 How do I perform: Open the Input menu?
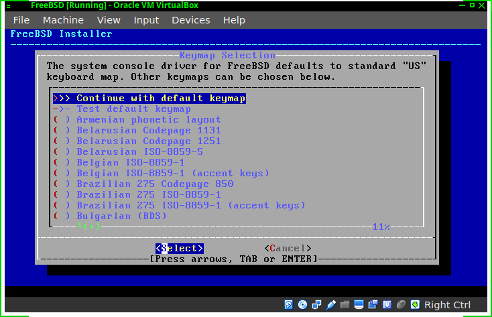coord(146,20)
